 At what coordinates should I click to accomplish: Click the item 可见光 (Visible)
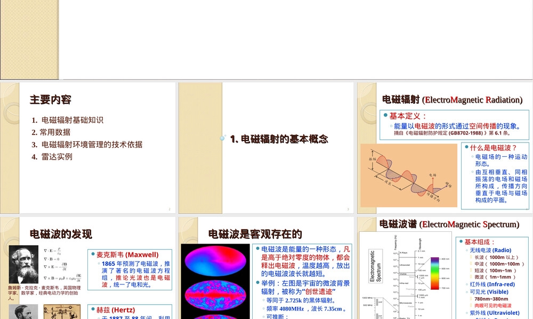click(489, 292)
